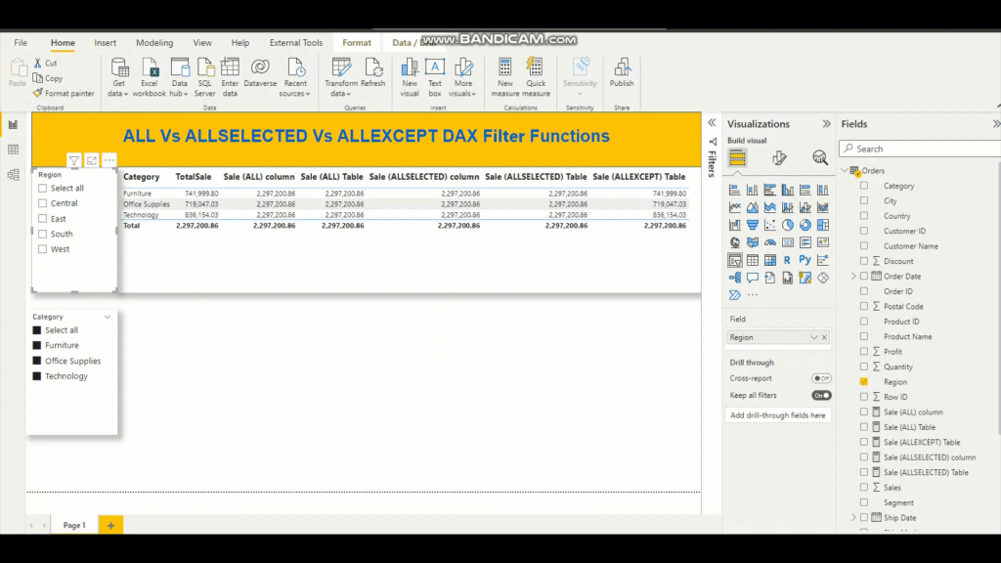Switch to the Modeling ribbon tab
The width and height of the screenshot is (1001, 563).
154,42
